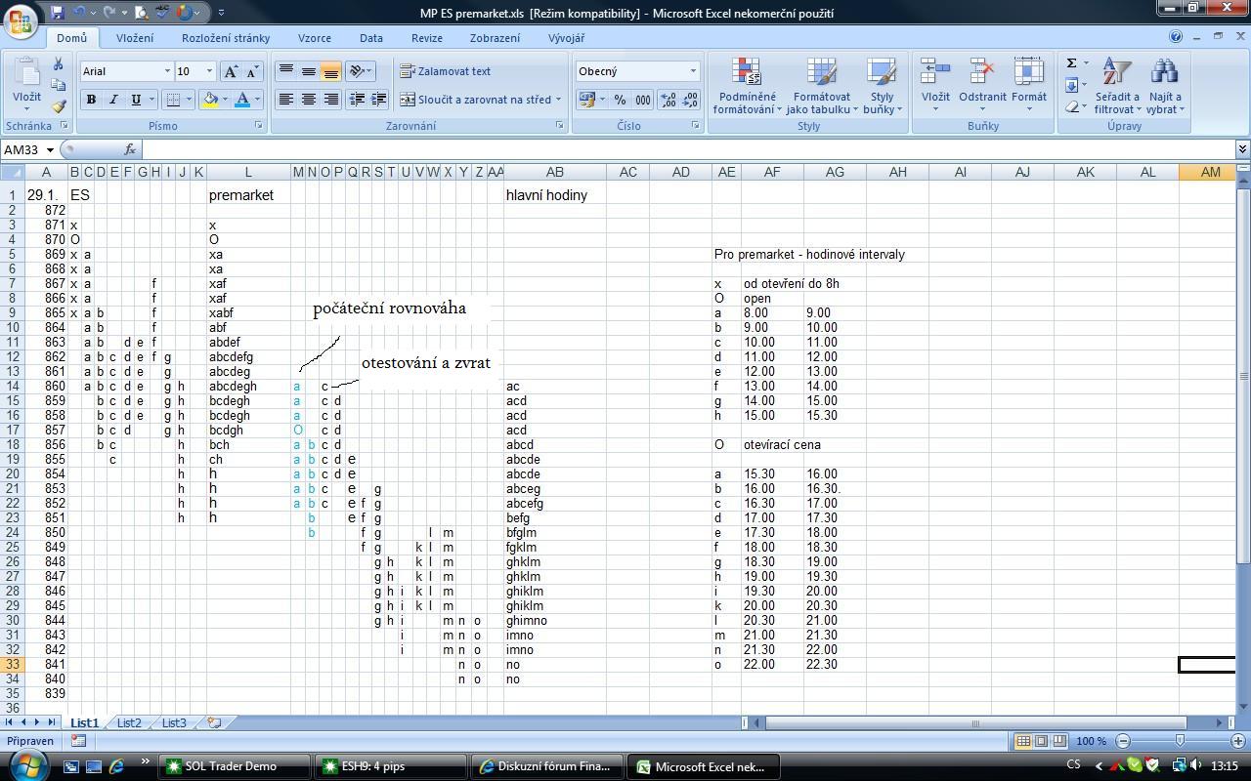
Task: Toggle Wrap Text (Zalamovat text)
Action: 445,71
